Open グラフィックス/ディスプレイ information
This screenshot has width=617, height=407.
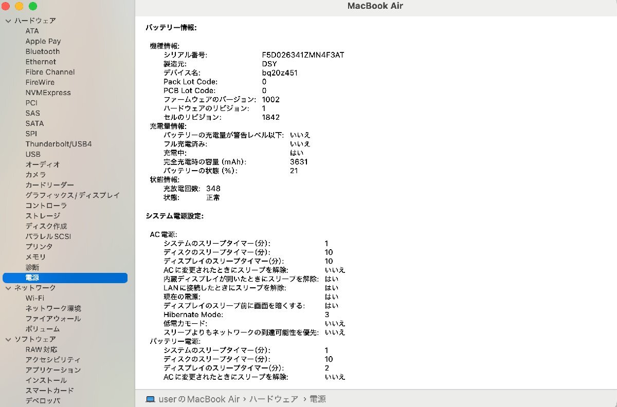click(x=72, y=195)
